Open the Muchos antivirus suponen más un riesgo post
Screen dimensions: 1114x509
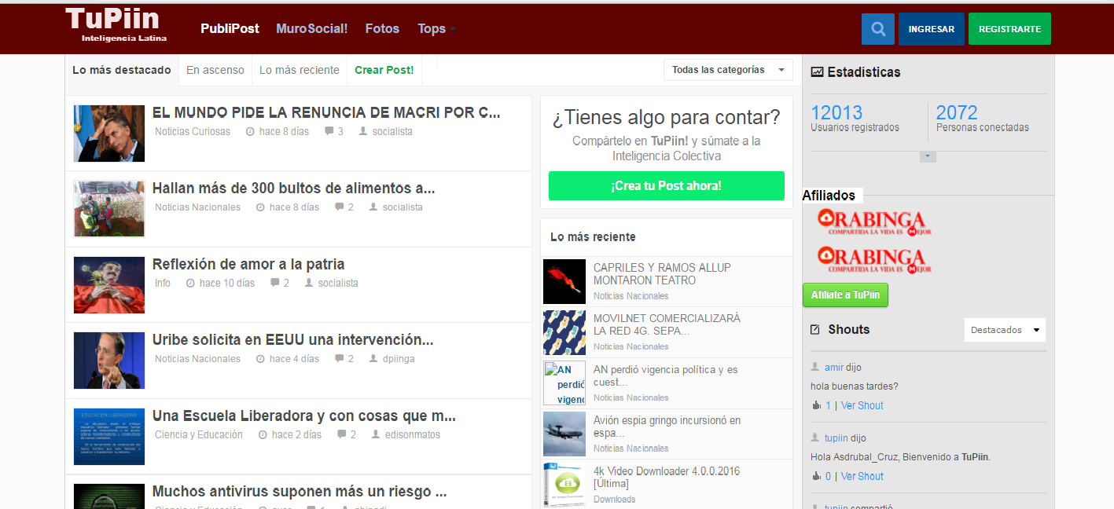[300, 492]
